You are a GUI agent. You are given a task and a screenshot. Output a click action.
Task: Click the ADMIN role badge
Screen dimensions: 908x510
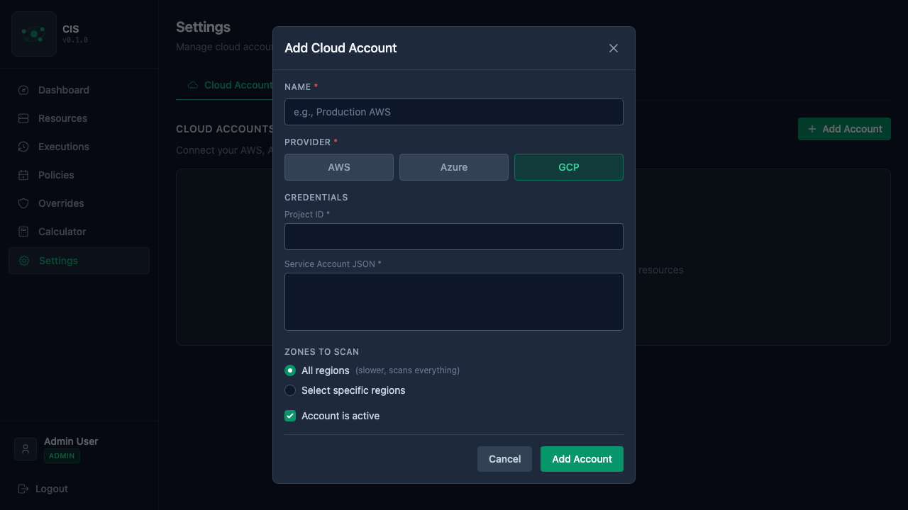click(62, 456)
